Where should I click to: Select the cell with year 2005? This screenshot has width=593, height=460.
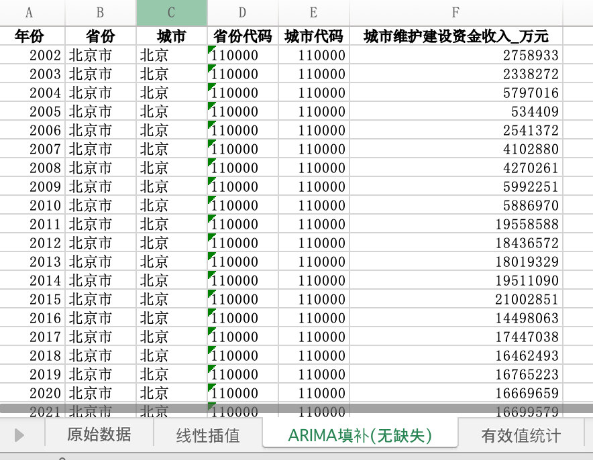(32, 111)
